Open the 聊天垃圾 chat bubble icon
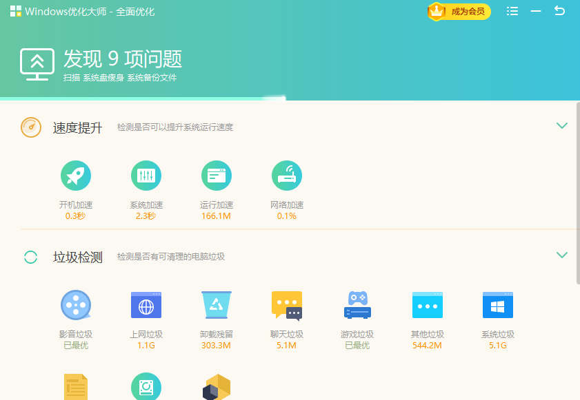580x400 pixels. coord(287,305)
